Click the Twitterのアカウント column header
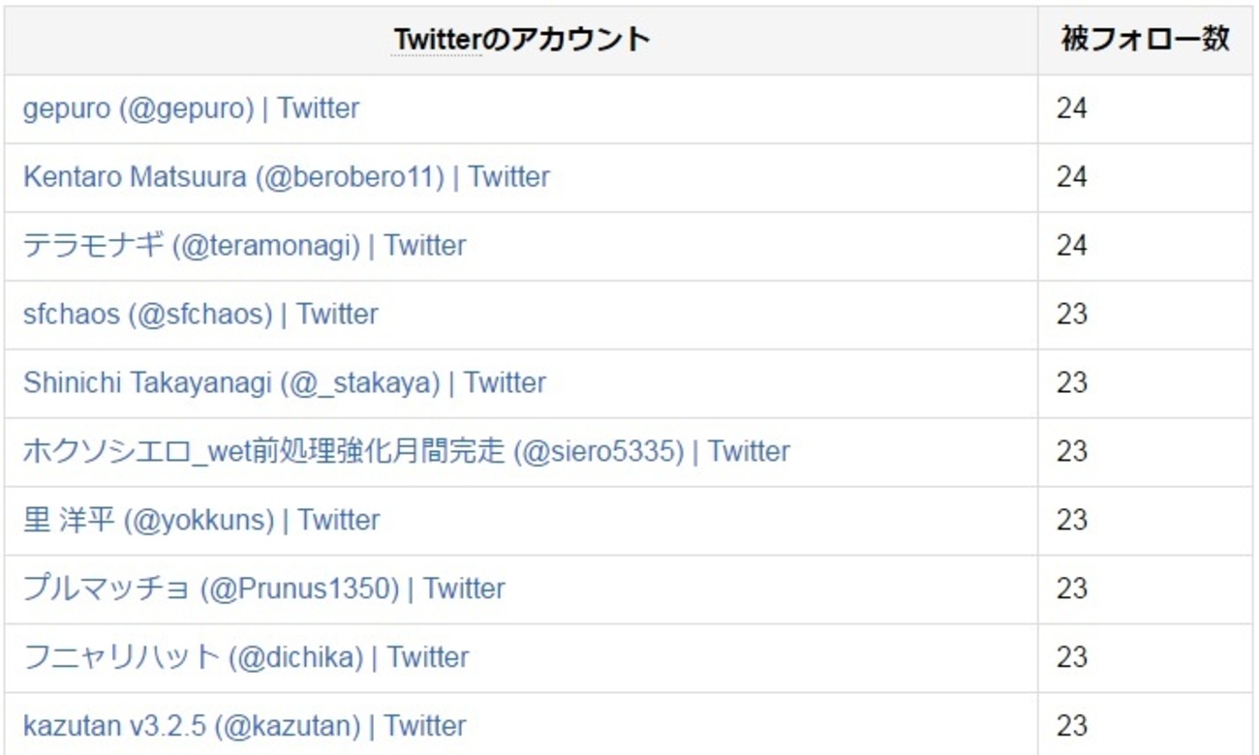 point(521,40)
